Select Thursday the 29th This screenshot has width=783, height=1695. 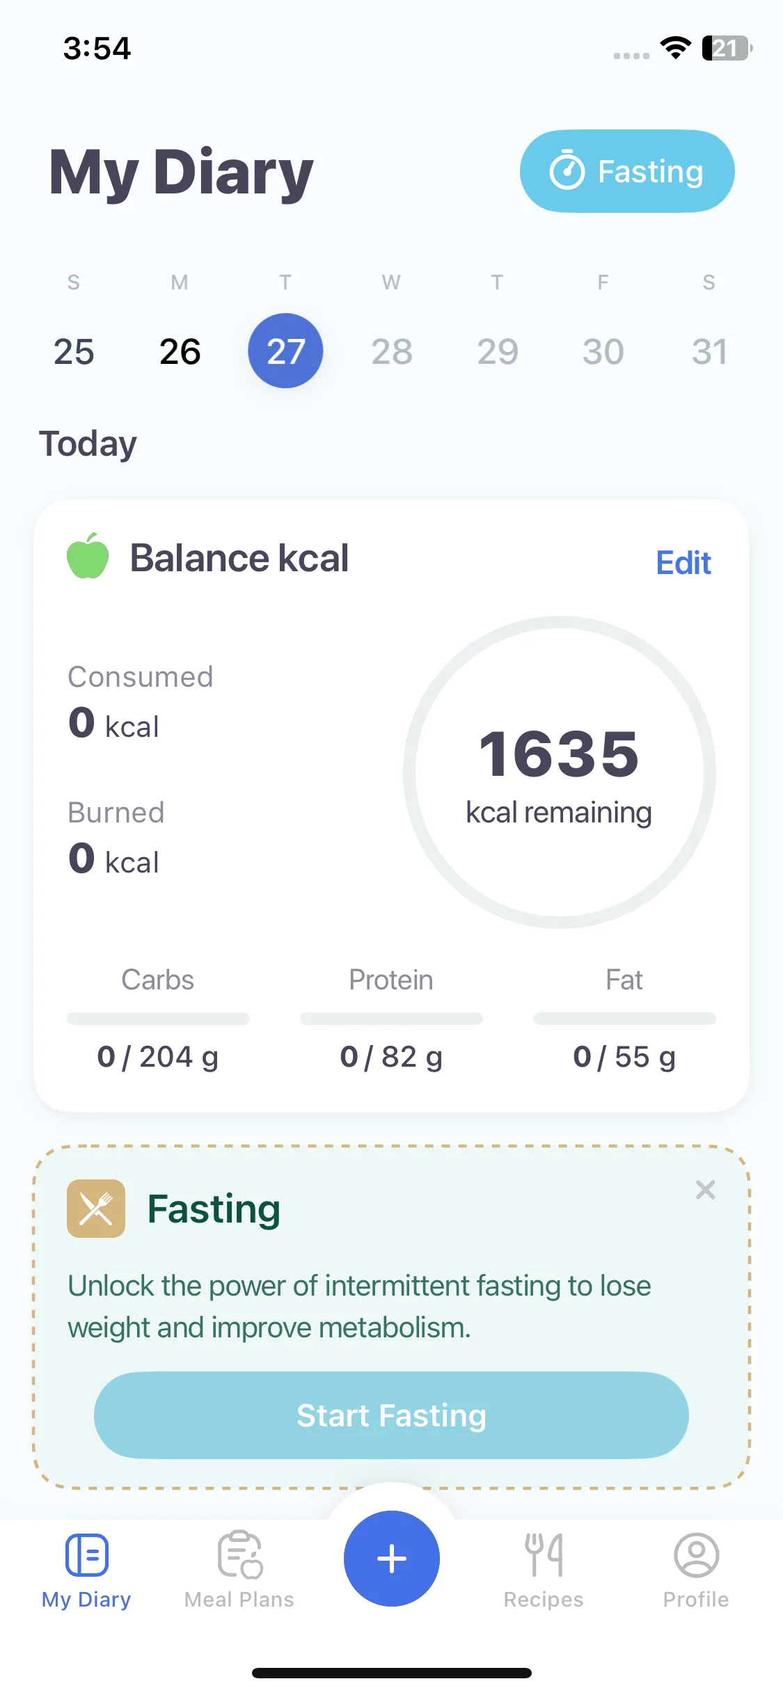(497, 351)
